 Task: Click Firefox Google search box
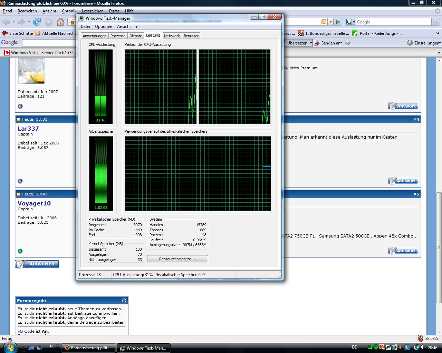click(394, 22)
